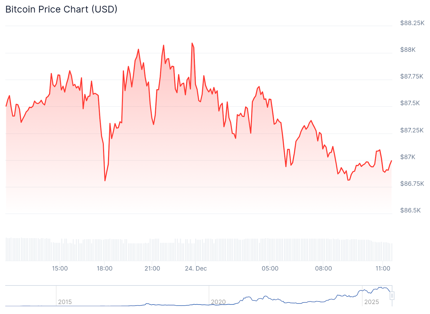This screenshot has height=314, width=430.
Task: Click the sharp price dip just after 18:00
Action: coord(105,180)
